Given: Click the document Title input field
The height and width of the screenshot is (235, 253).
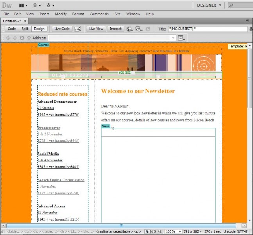Looking at the screenshot, I should [207, 29].
